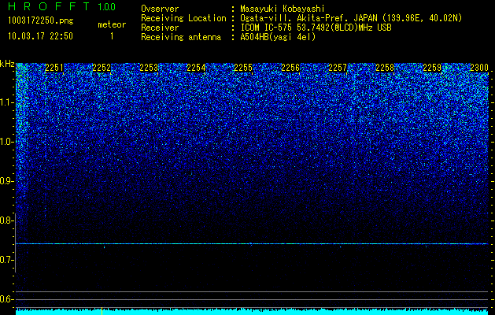Viewport: 495px width, 315px height.
Task: Click the time marker 2254
Action: (196, 68)
